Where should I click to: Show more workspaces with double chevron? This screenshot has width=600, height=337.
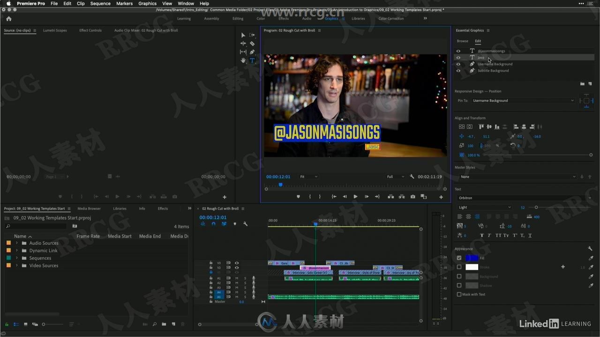[x=425, y=18]
